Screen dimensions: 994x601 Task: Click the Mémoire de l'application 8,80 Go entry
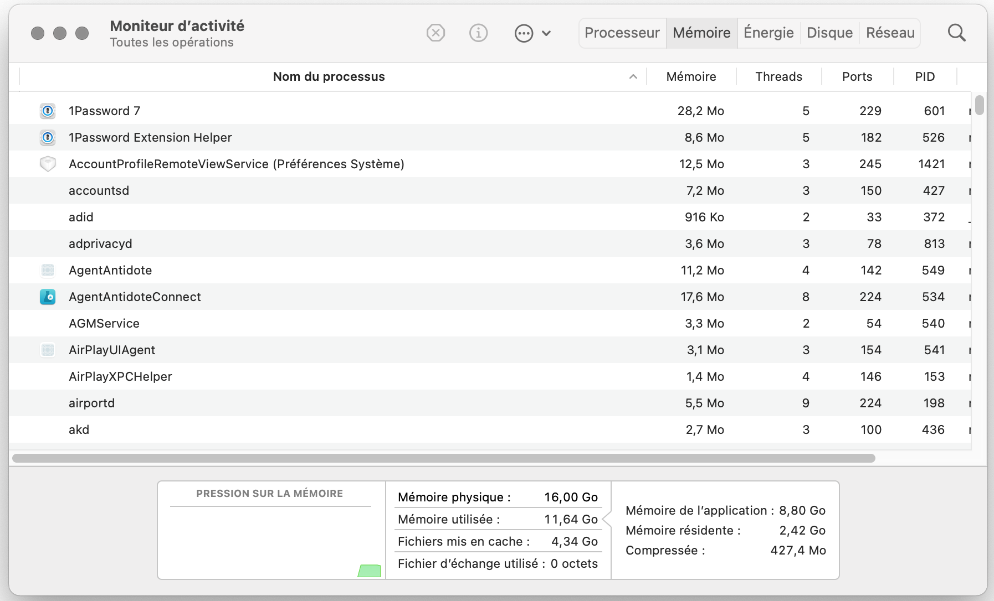tap(725, 511)
